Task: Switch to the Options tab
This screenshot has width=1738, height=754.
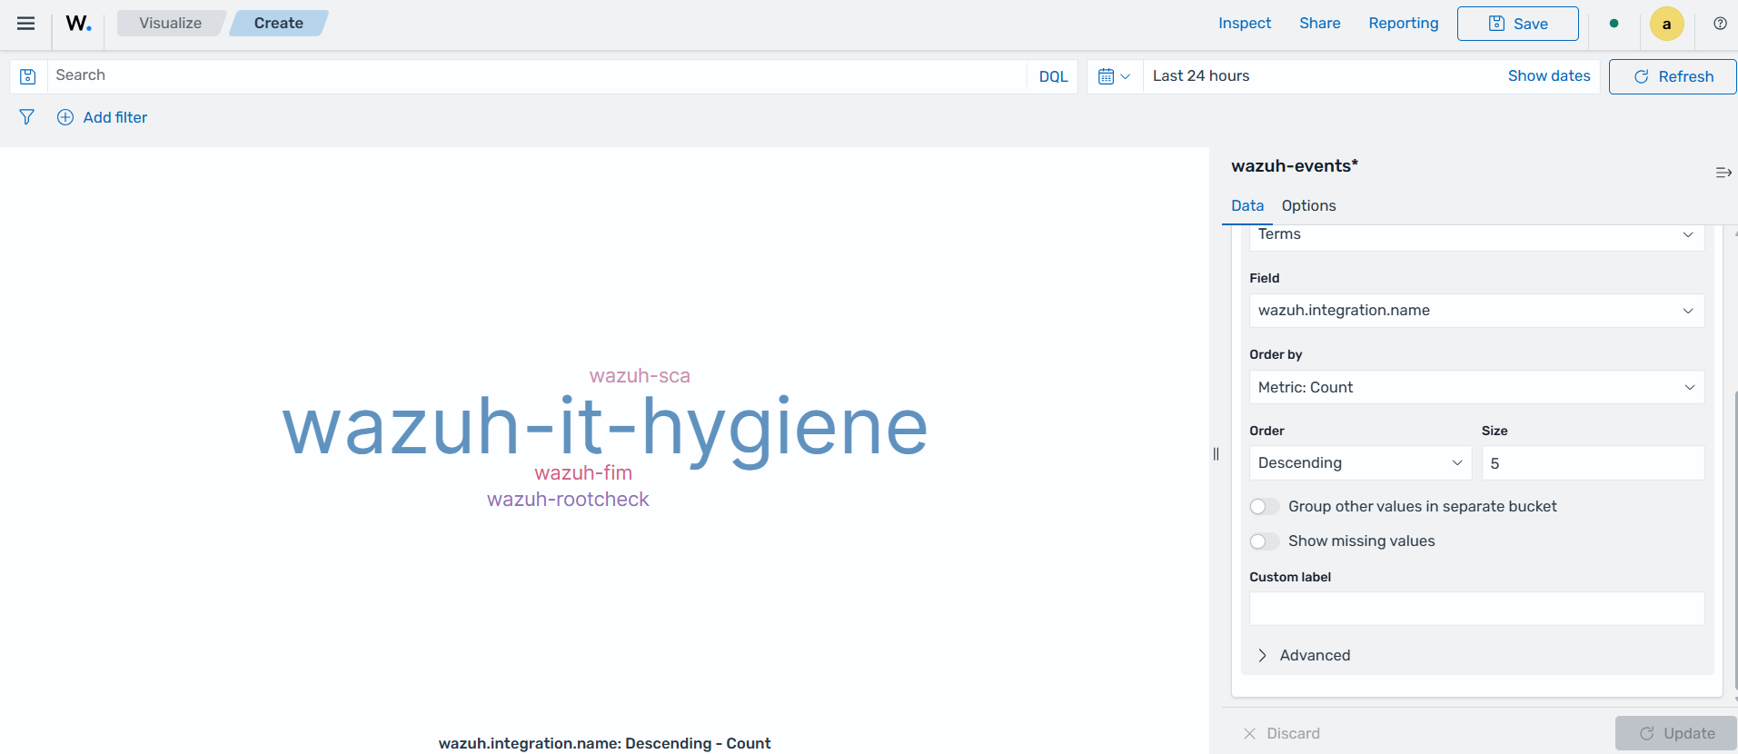Action: point(1308,205)
